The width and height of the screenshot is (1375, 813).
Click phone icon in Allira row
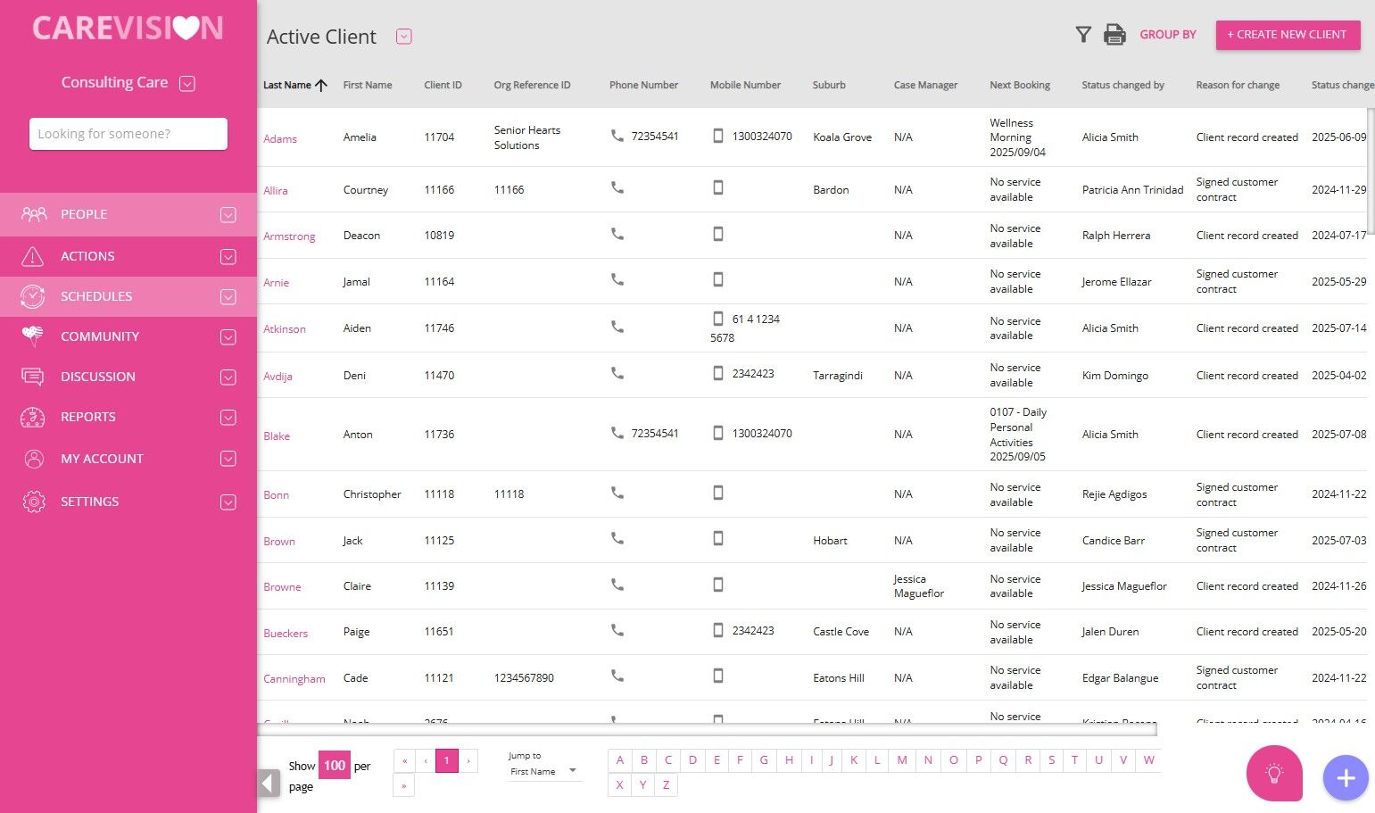click(x=617, y=188)
